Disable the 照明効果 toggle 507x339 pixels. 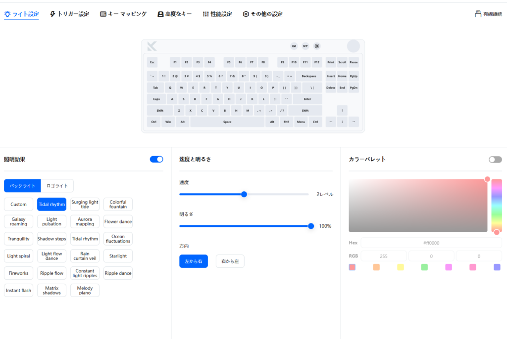[x=156, y=159]
